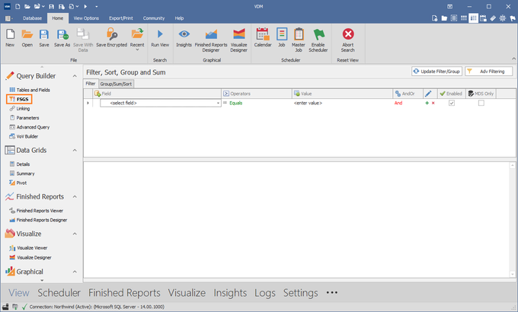
Task: Abort Search with the red X icon
Action: [x=348, y=40]
